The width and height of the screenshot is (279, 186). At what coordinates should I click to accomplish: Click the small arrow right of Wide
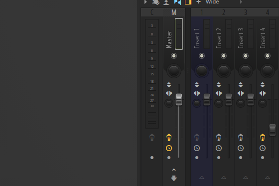241,2
